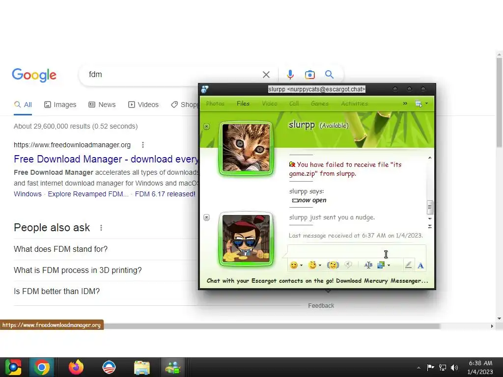Select the All results tab on Google
The width and height of the screenshot is (503, 377).
coord(23,105)
